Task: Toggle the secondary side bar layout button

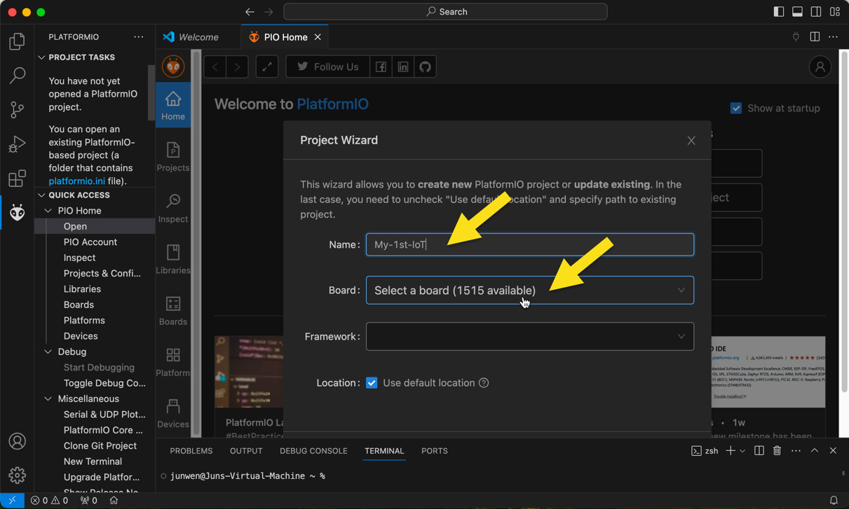Action: tap(816, 12)
